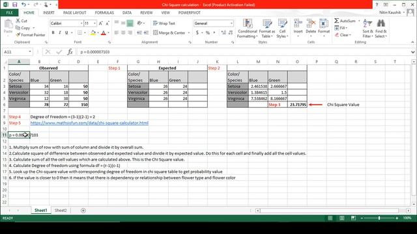The width and height of the screenshot is (417, 234).
Task: Click the Clear button in Editing group
Action: [x=343, y=34]
